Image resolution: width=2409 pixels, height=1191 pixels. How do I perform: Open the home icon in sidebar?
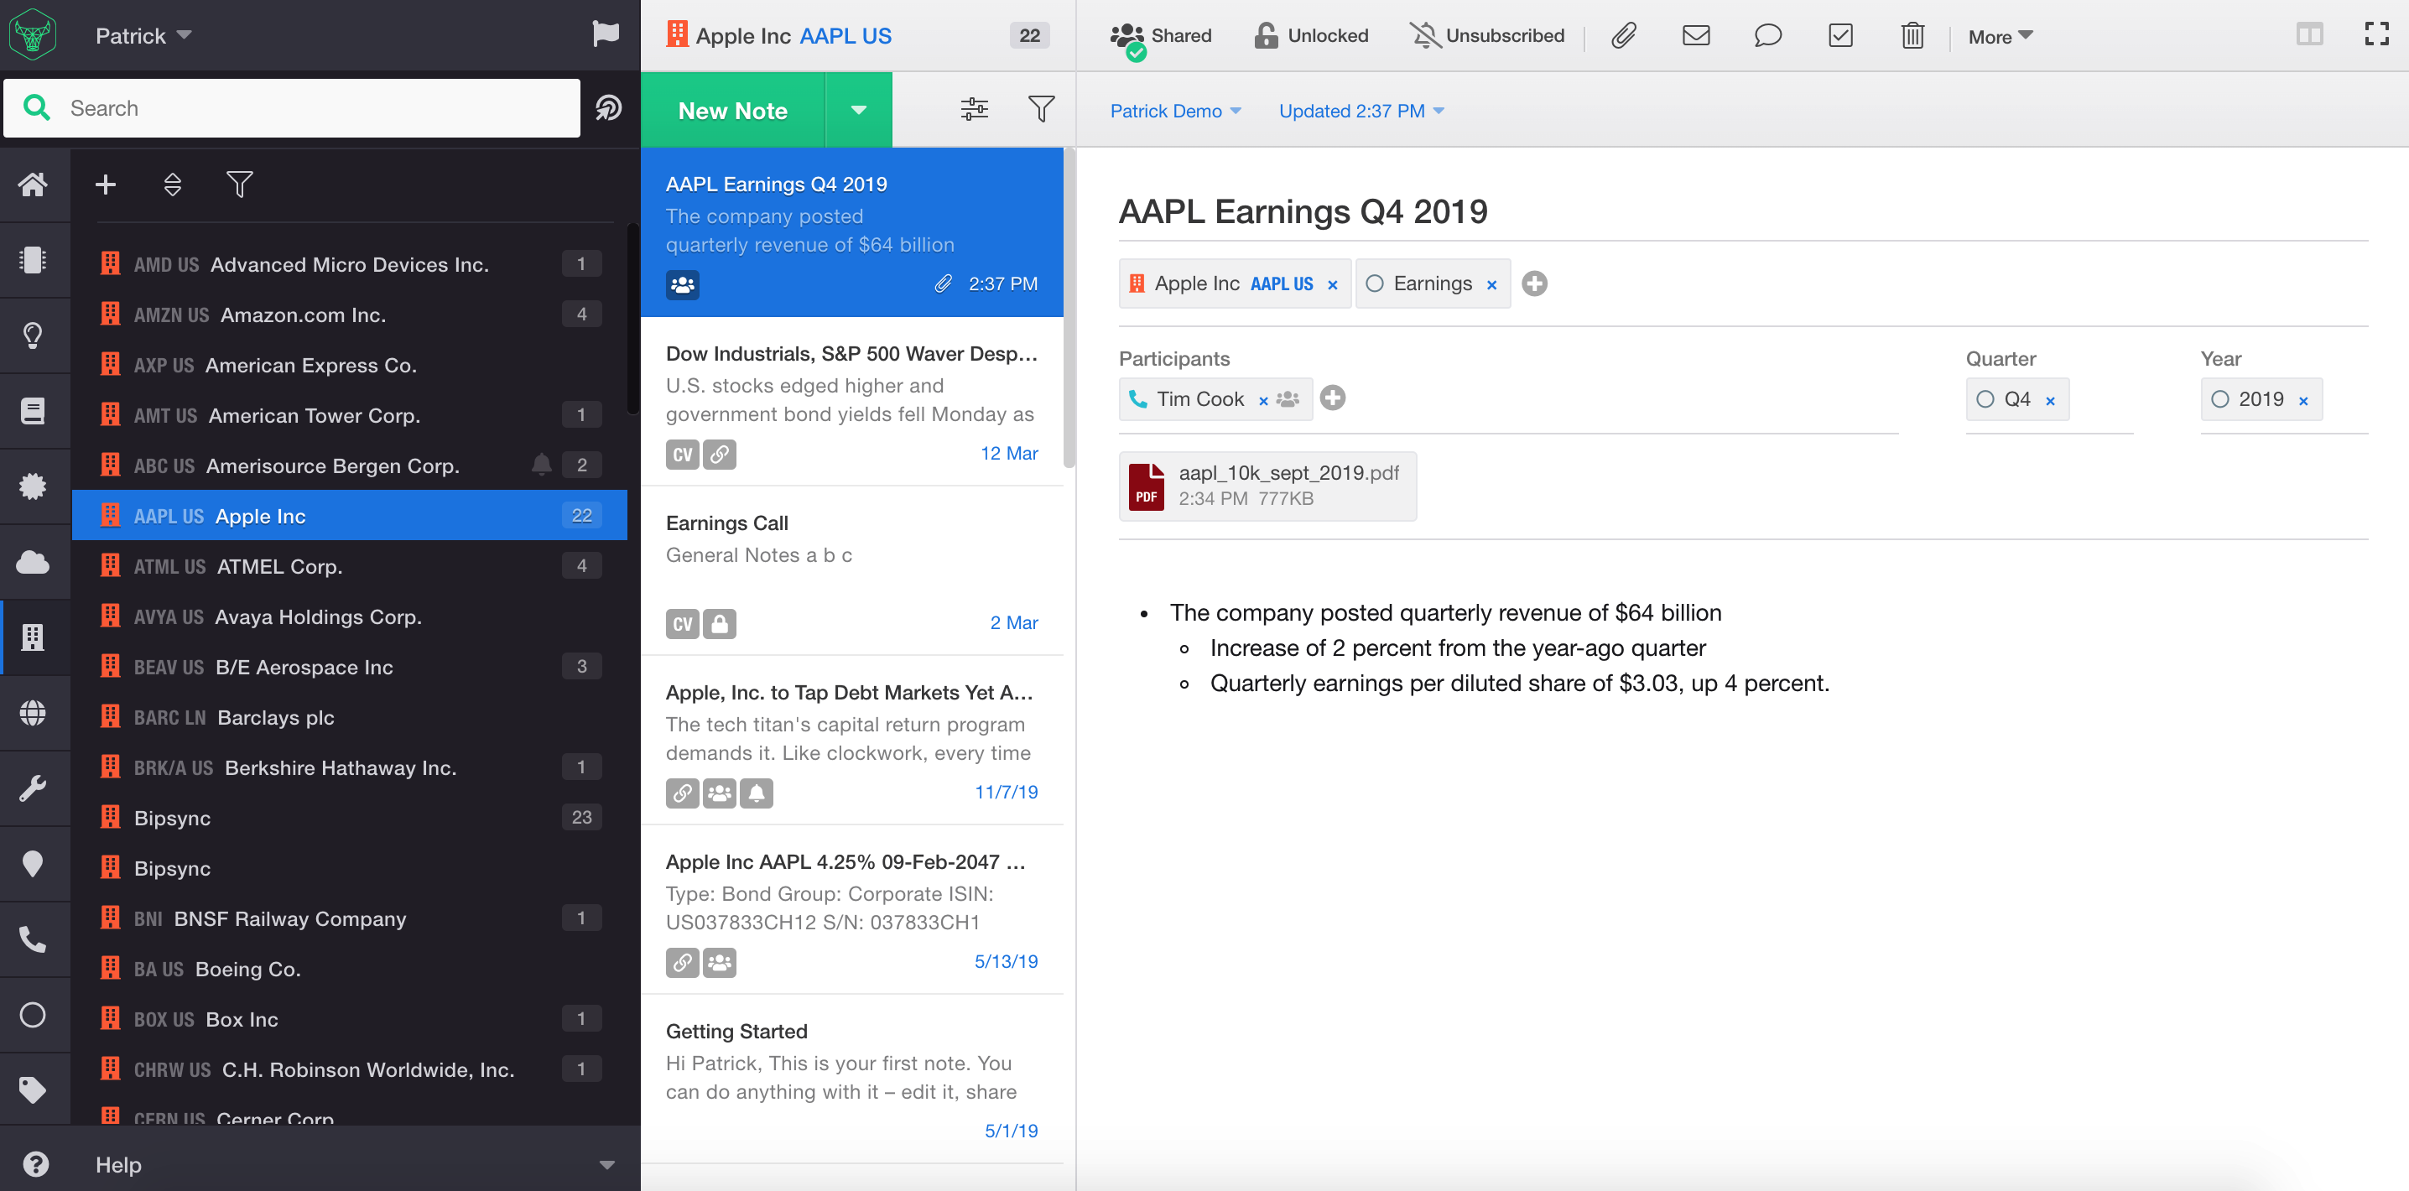(x=34, y=185)
